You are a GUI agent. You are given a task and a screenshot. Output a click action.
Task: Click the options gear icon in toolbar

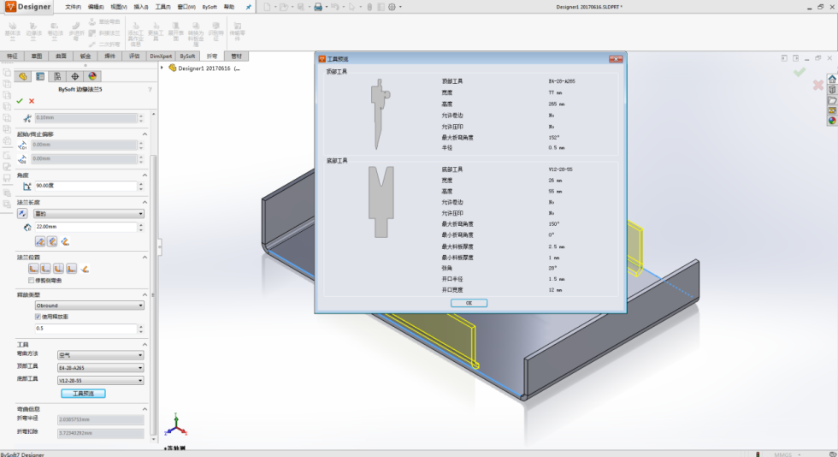pos(392,7)
